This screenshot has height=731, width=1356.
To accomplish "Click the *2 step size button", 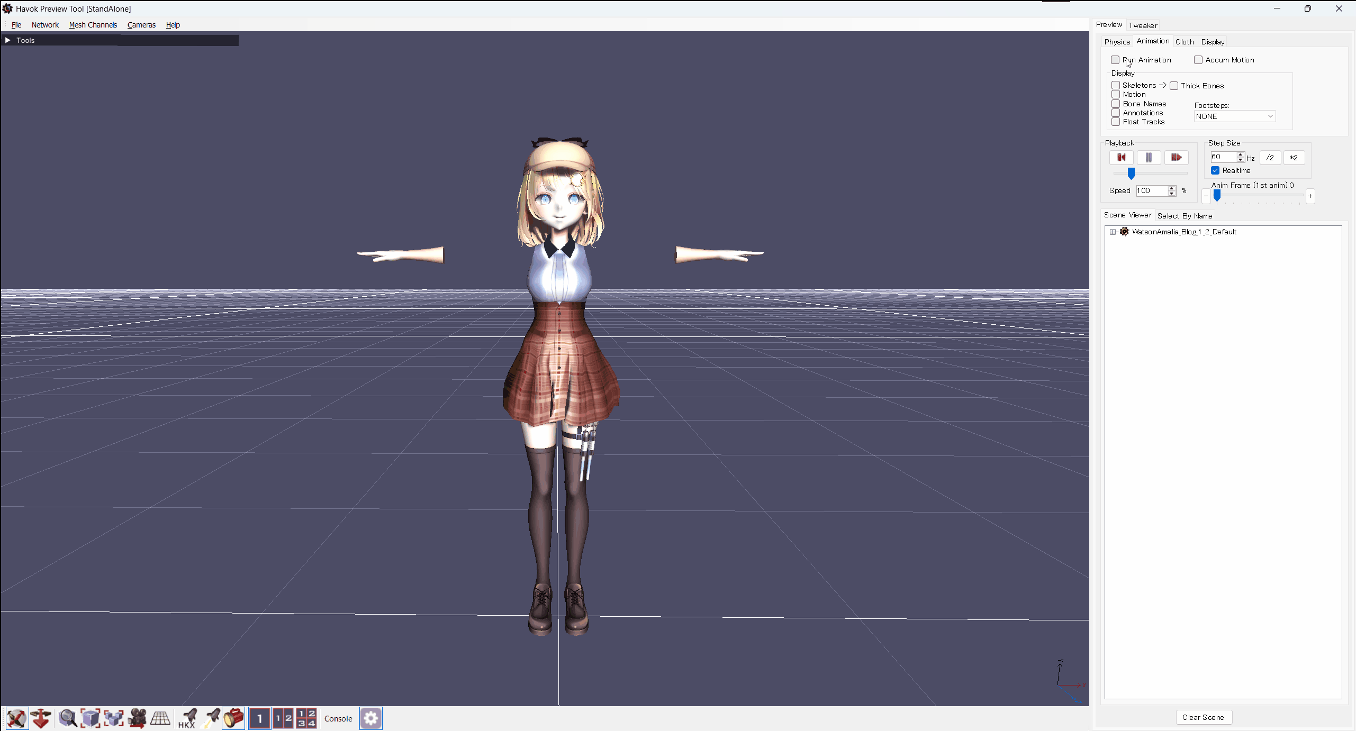I will pos(1294,158).
